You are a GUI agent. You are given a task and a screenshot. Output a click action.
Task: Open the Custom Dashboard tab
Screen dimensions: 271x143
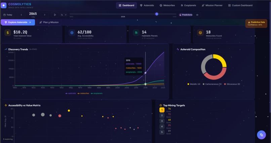[x=240, y=5]
